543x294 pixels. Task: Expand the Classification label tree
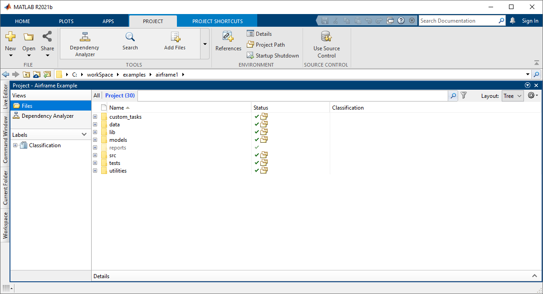tap(15, 145)
